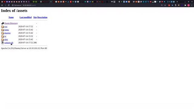
Task: Sort listing by Size column
Action: click(x=35, y=18)
